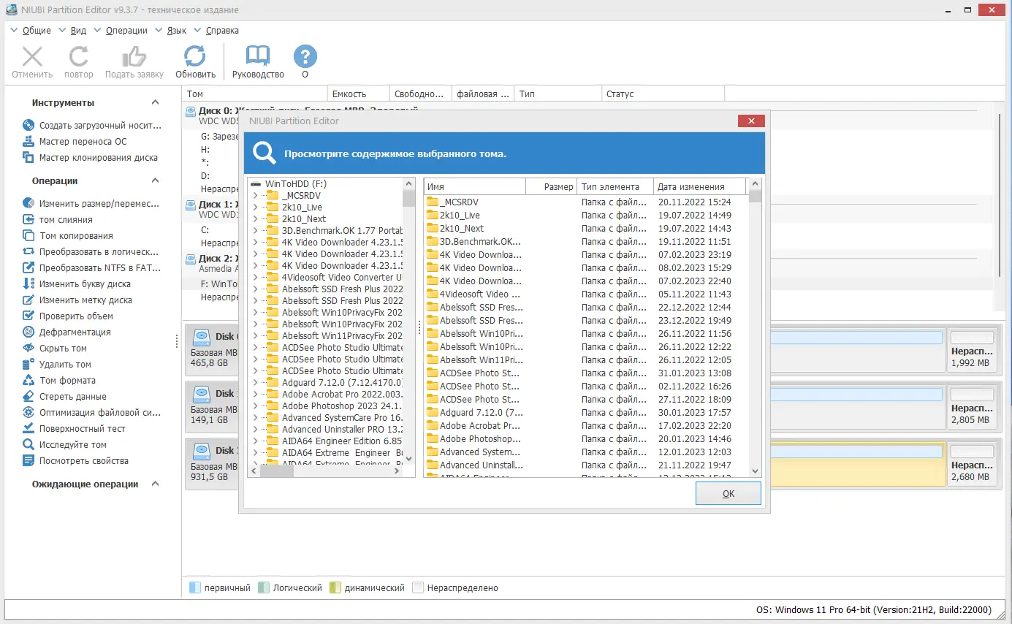The width and height of the screenshot is (1012, 624).
Task: Select the 2,680 MB unallocated block
Action: point(971,464)
